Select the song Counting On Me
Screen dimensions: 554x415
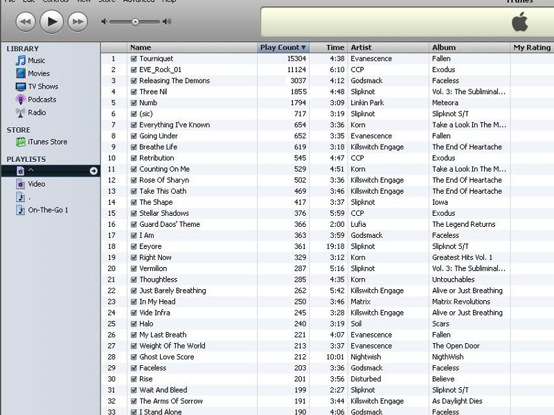point(164,169)
